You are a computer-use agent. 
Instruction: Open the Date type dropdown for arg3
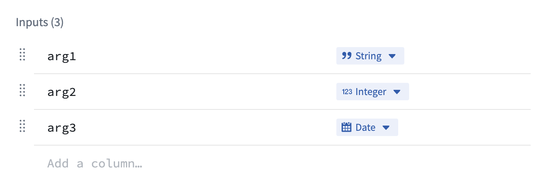pyautogui.click(x=367, y=127)
